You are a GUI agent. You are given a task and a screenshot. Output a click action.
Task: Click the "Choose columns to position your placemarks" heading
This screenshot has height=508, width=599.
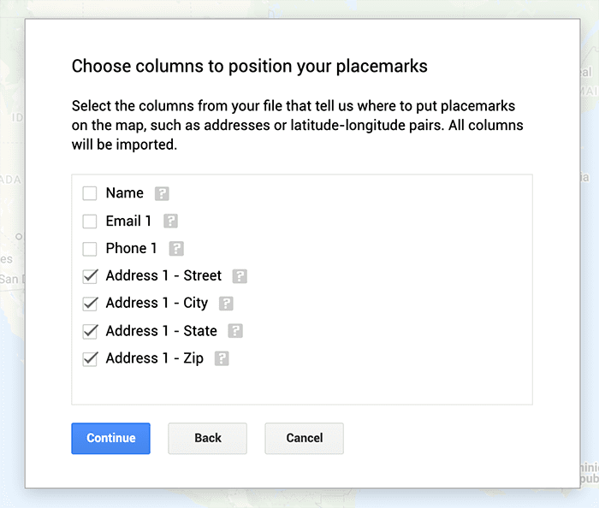(x=249, y=66)
